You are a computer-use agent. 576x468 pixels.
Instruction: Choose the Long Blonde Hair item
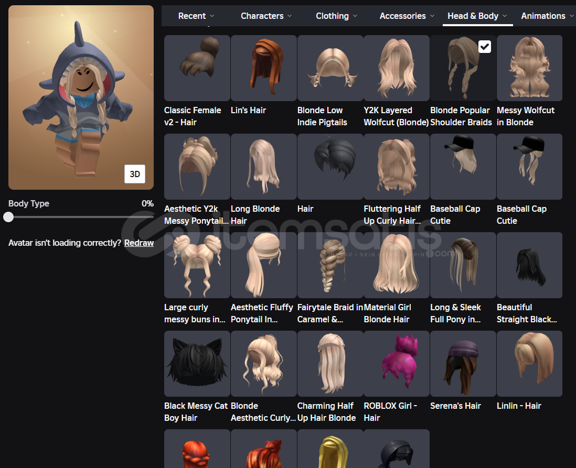[263, 166]
